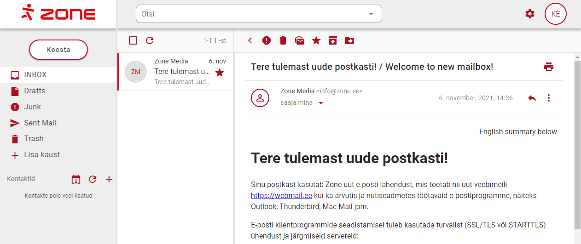Viewport: 581px width, 244px height.
Task: Reply to Zone Media email
Action: click(x=532, y=98)
